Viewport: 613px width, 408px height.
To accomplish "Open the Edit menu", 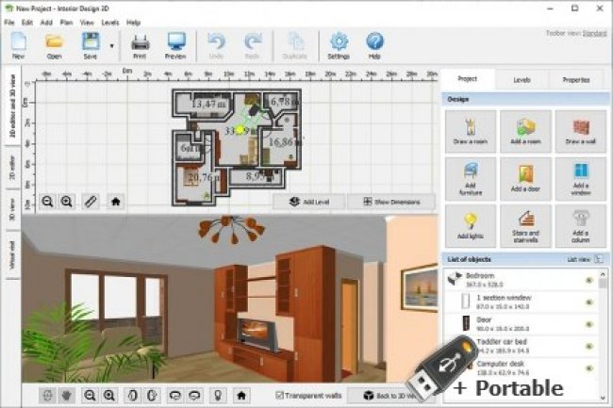I will coord(27,23).
